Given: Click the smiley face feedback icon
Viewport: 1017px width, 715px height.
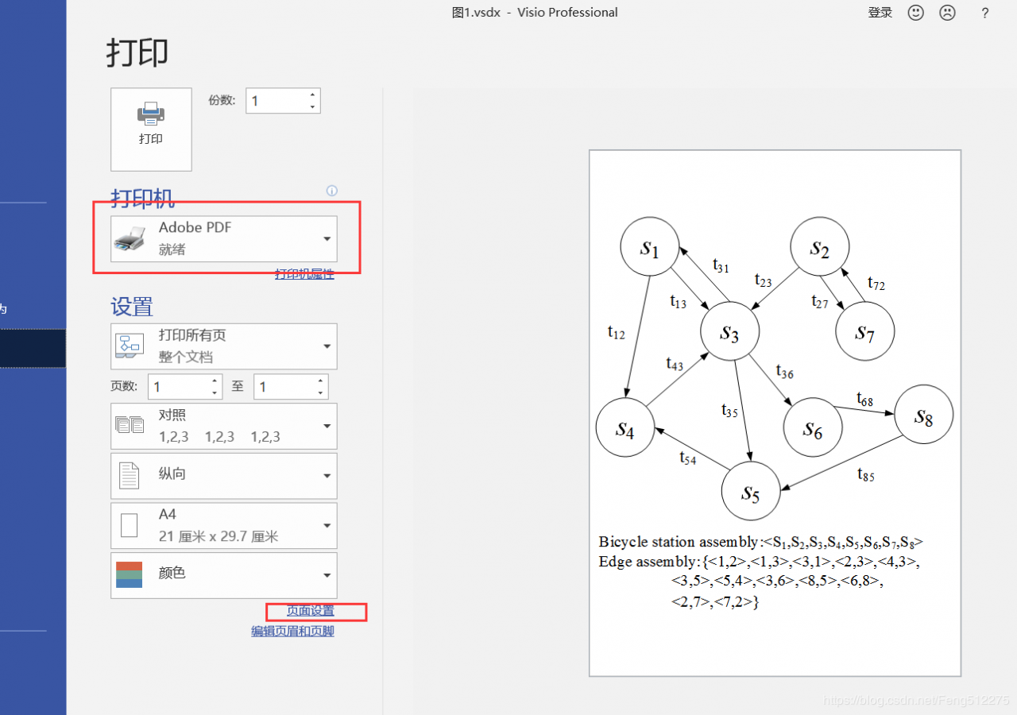Looking at the screenshot, I should pyautogui.click(x=916, y=13).
